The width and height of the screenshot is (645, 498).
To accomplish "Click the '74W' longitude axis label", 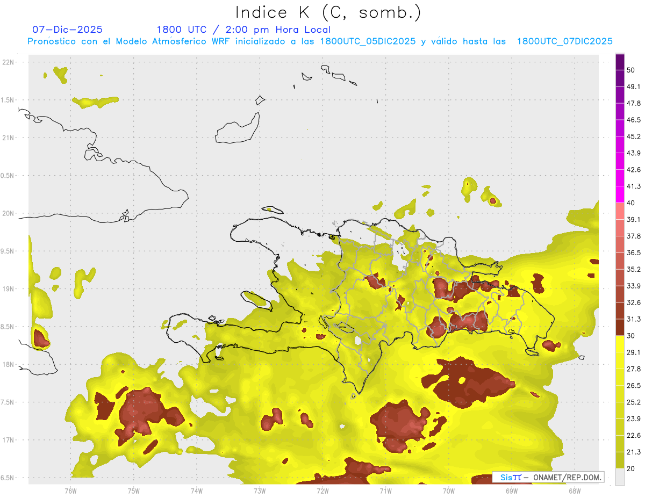I will pos(196,491).
